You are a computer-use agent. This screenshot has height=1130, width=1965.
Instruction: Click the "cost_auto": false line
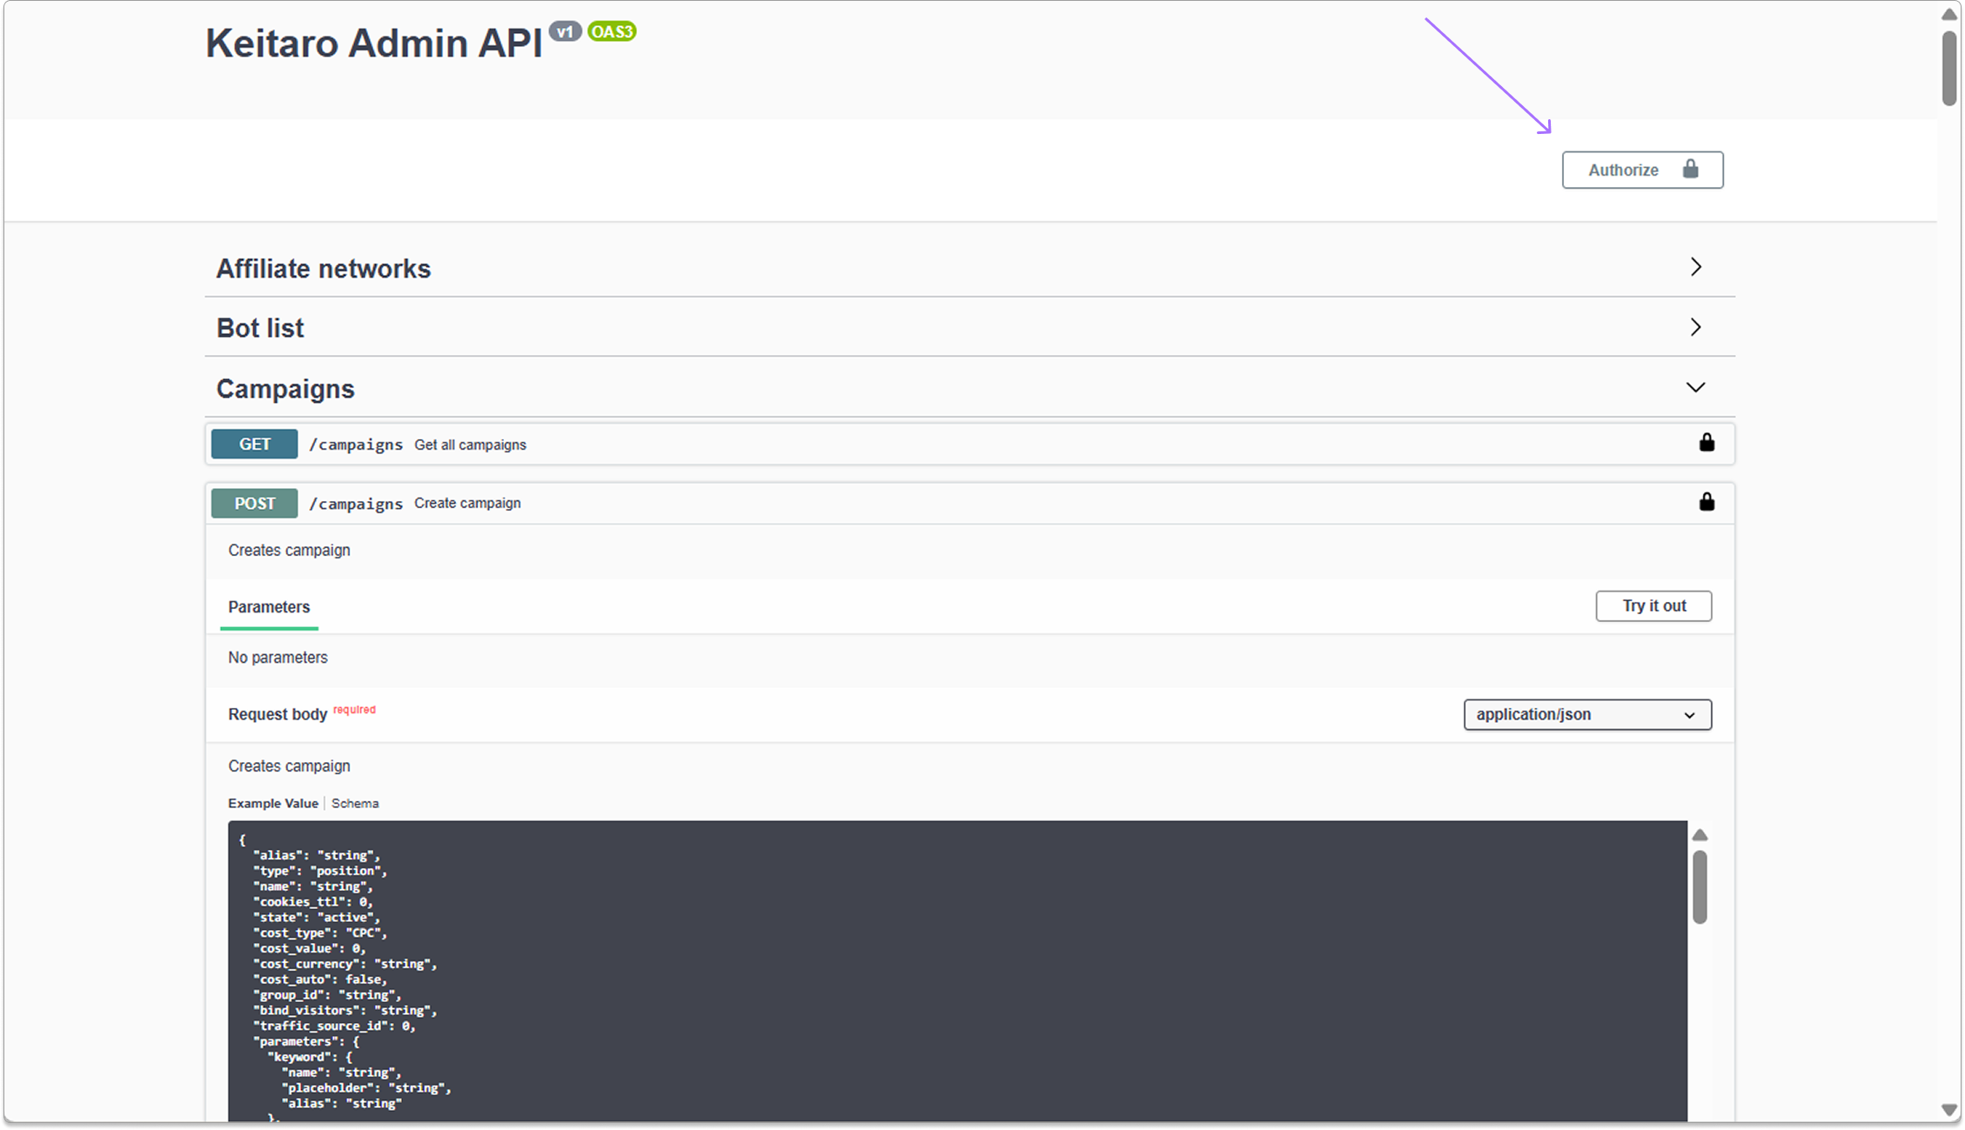(x=320, y=980)
